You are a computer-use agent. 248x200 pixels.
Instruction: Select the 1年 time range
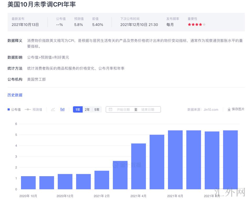tap(78, 109)
